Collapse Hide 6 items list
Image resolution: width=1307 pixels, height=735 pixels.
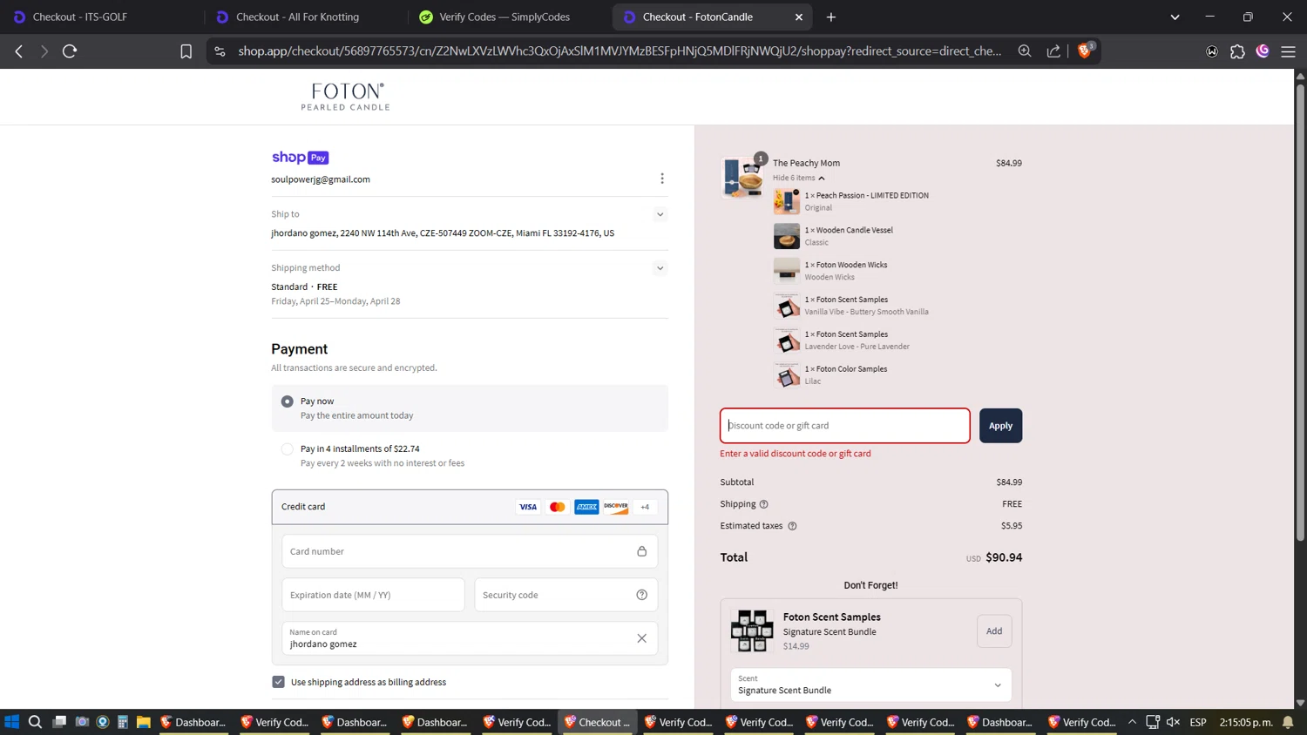798,178
